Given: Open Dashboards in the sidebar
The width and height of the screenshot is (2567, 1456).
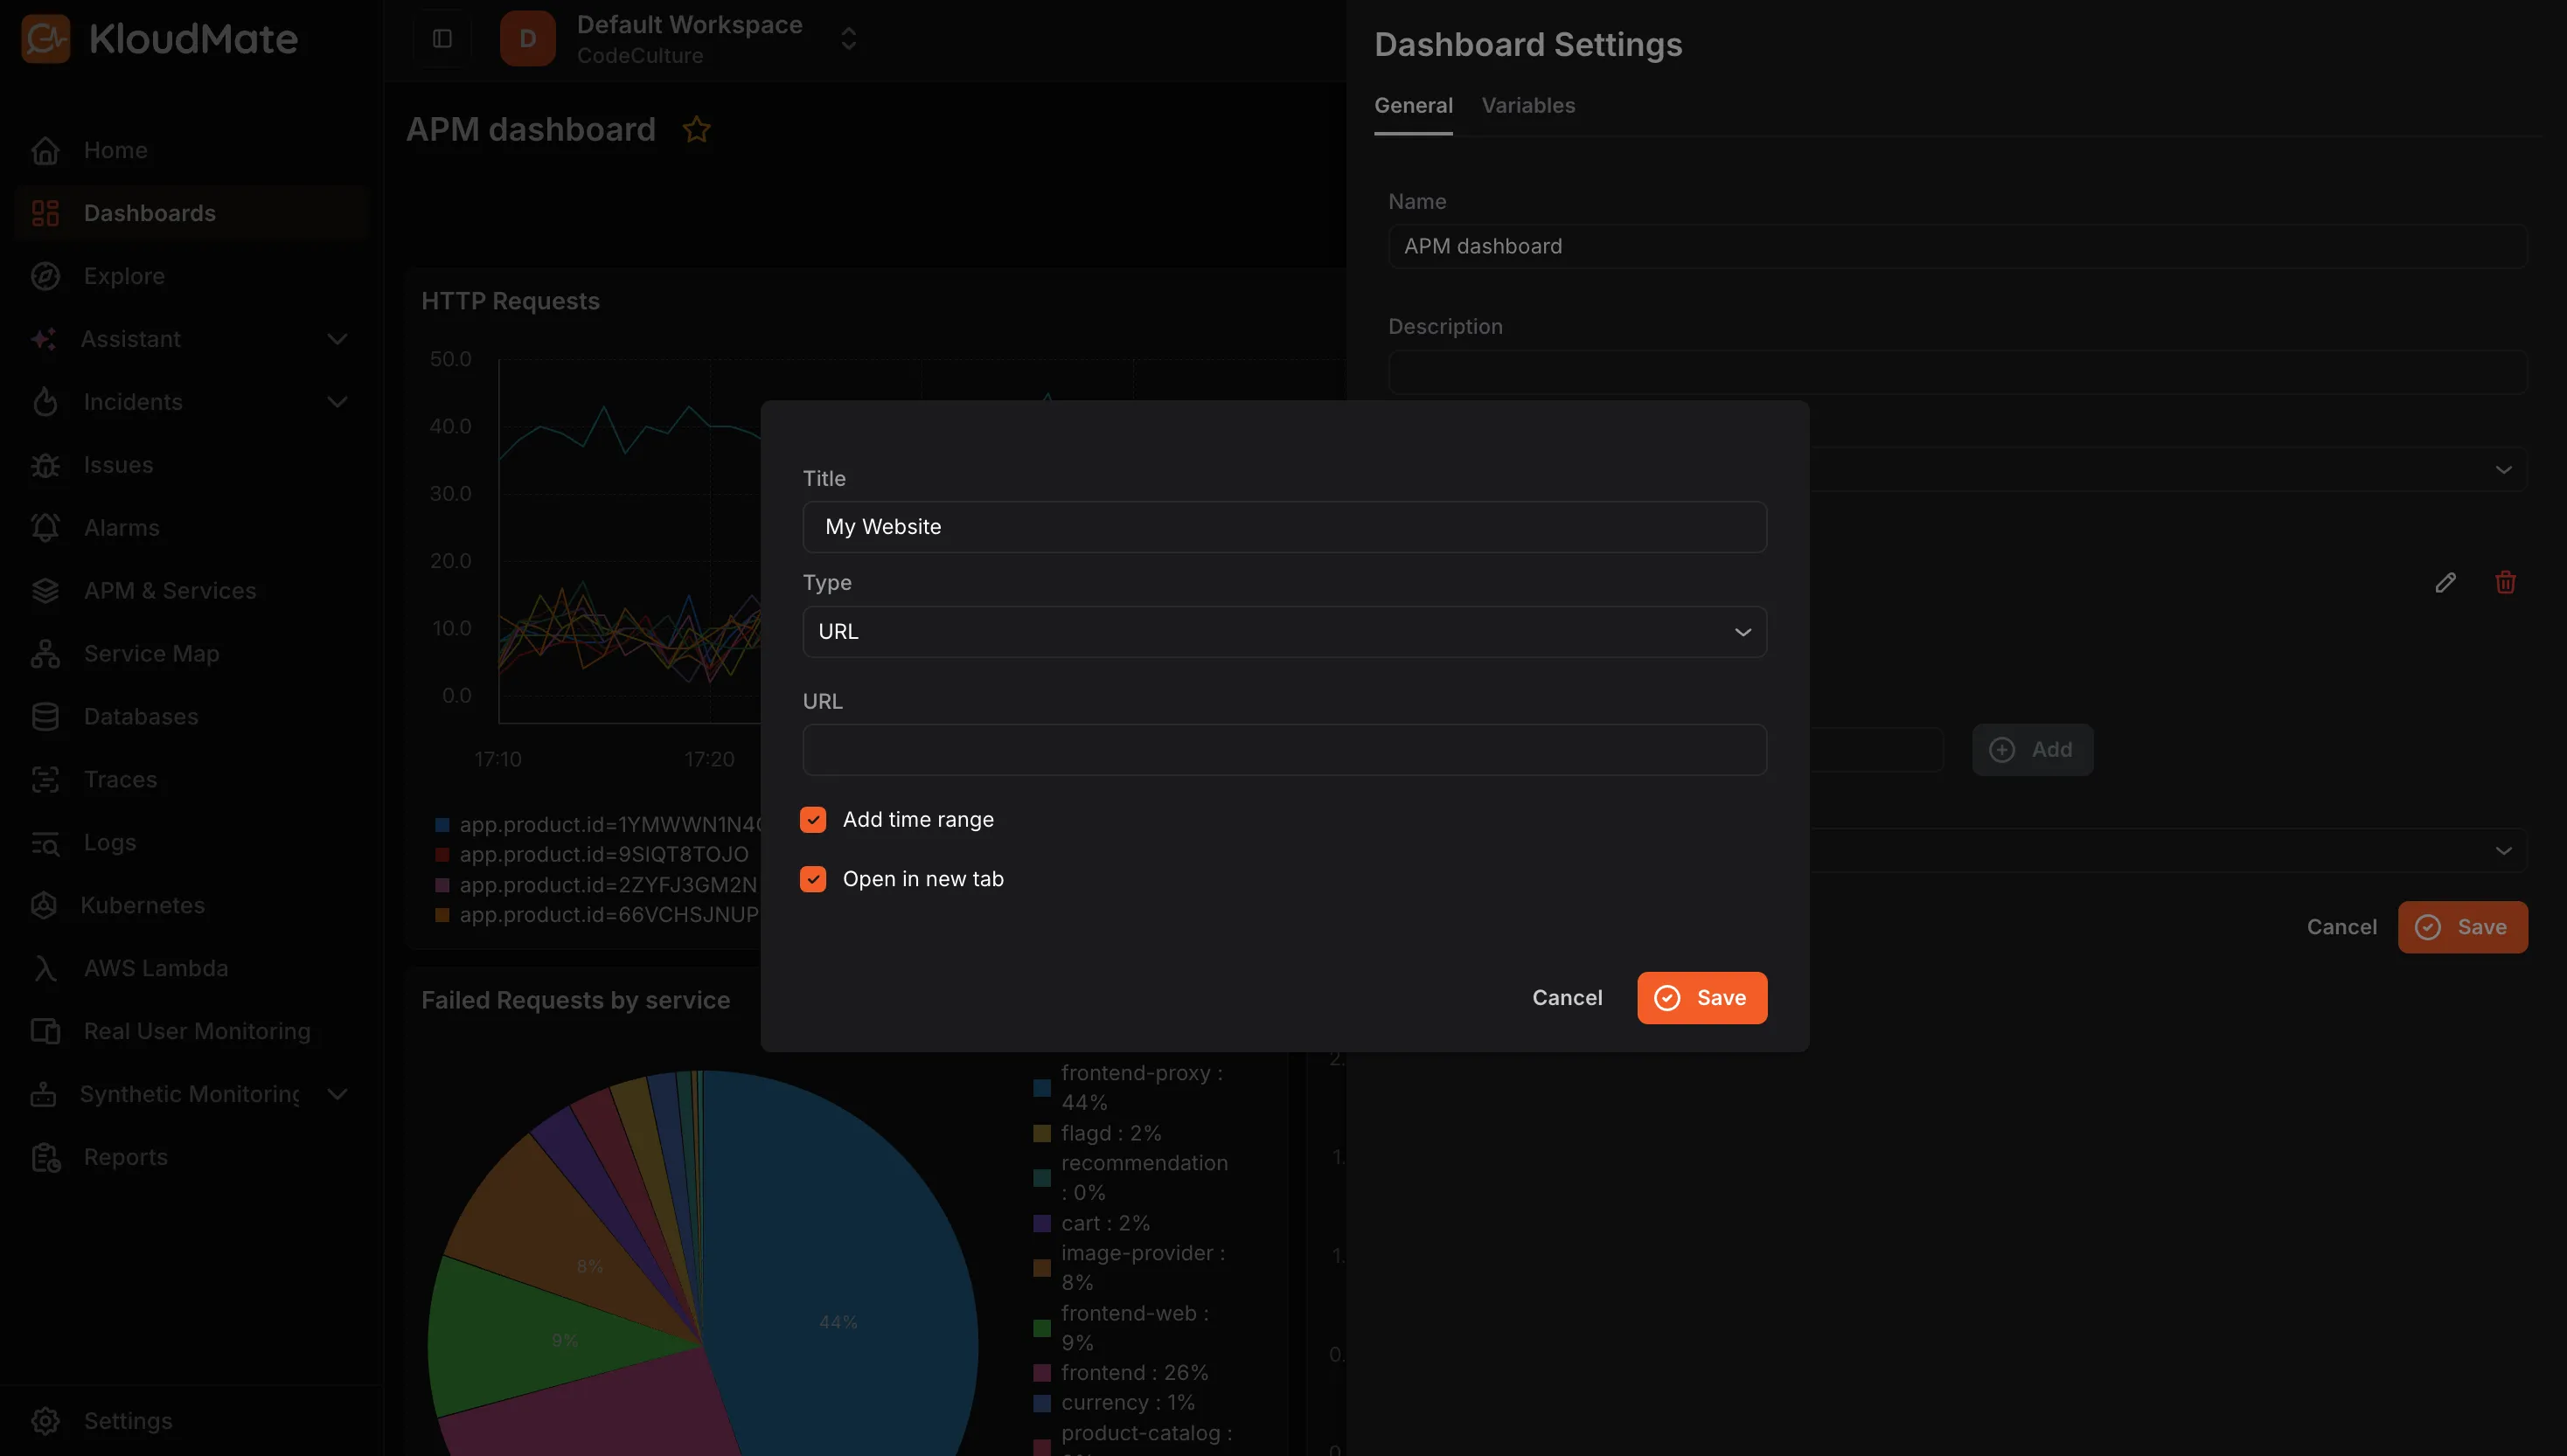Looking at the screenshot, I should 193,213.
